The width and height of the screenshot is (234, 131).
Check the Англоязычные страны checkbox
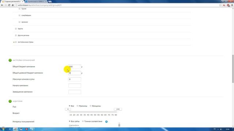tap(16, 42)
